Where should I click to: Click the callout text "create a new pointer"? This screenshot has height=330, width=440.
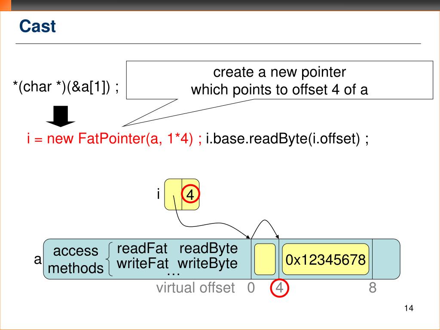tap(279, 72)
